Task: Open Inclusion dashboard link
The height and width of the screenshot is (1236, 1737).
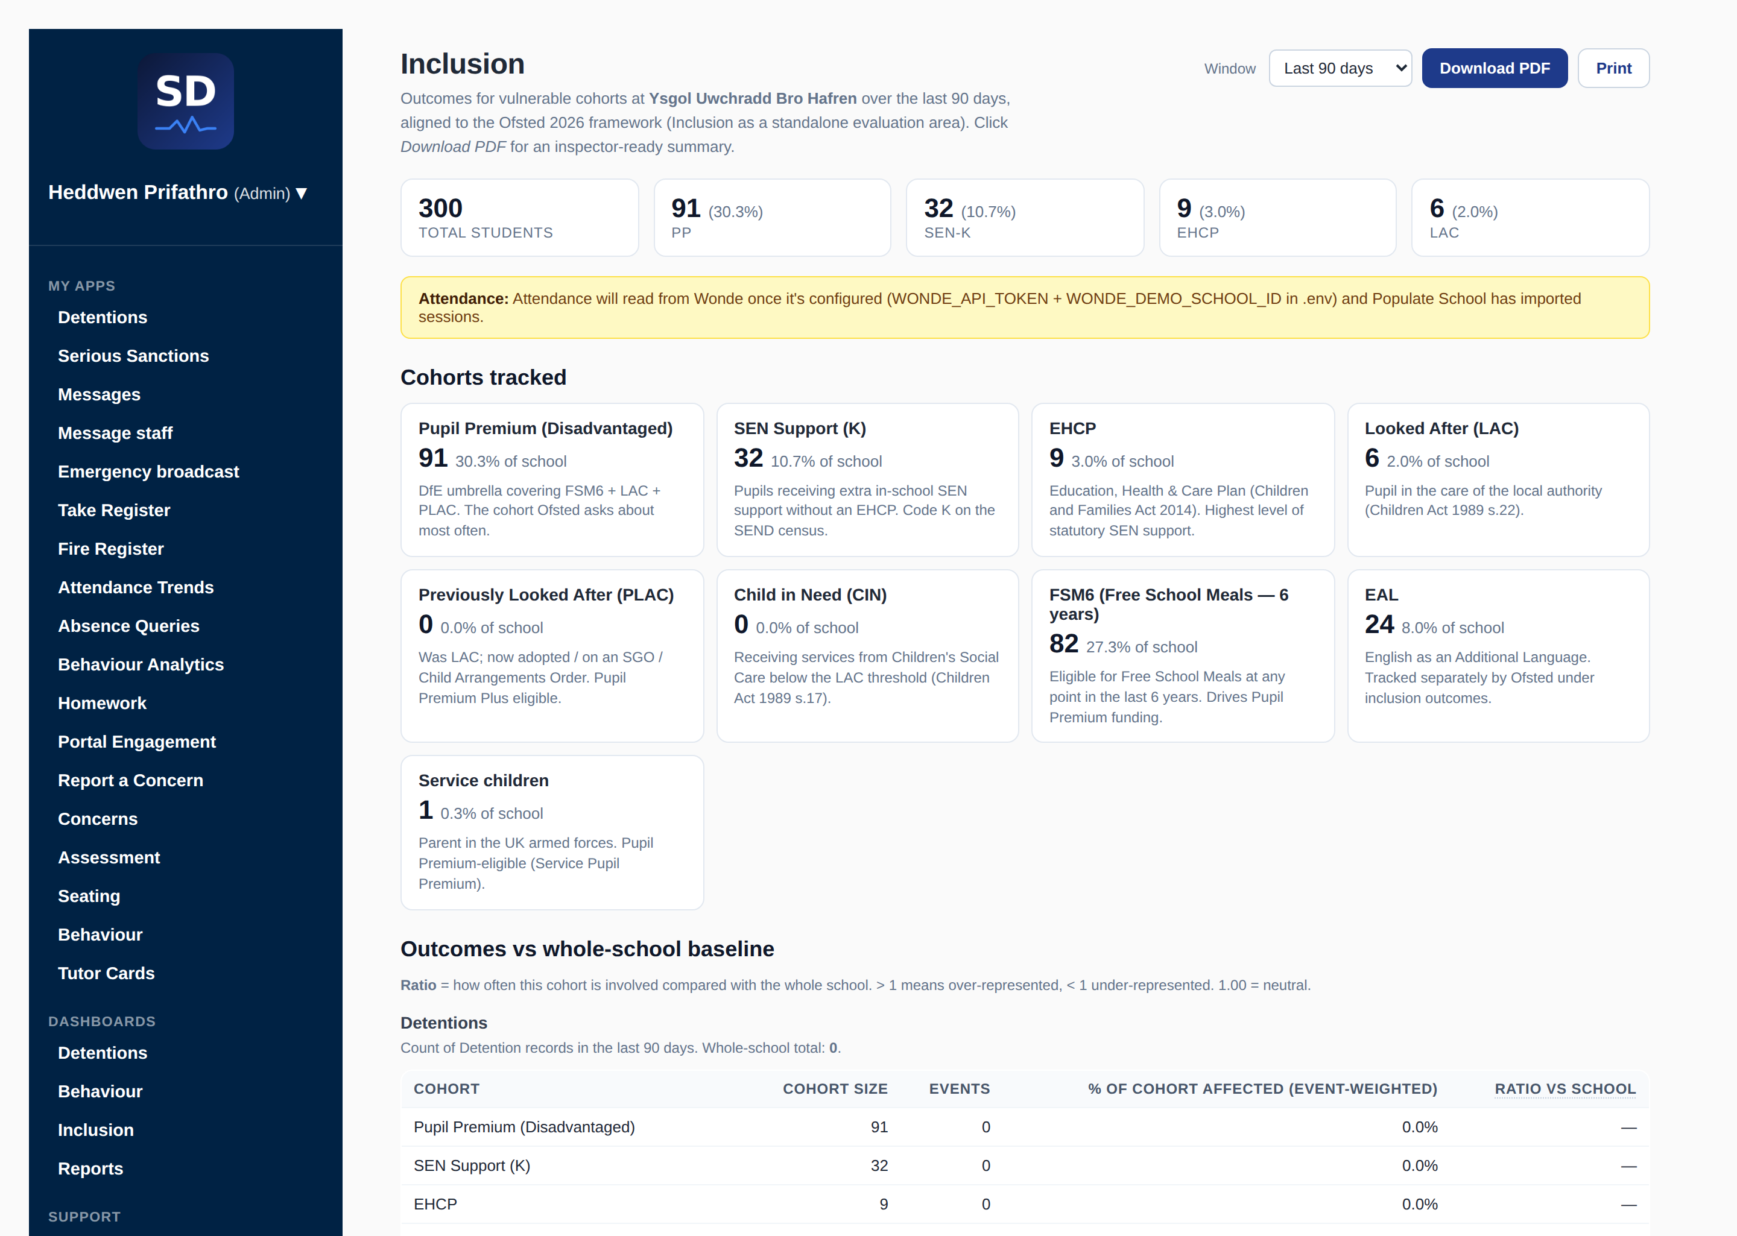Action: [x=96, y=1130]
